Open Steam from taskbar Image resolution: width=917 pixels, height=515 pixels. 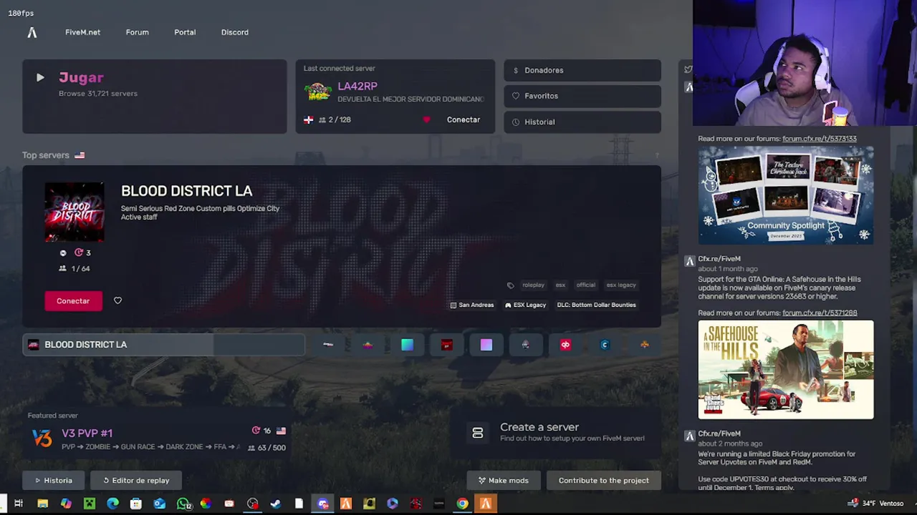[x=275, y=504]
